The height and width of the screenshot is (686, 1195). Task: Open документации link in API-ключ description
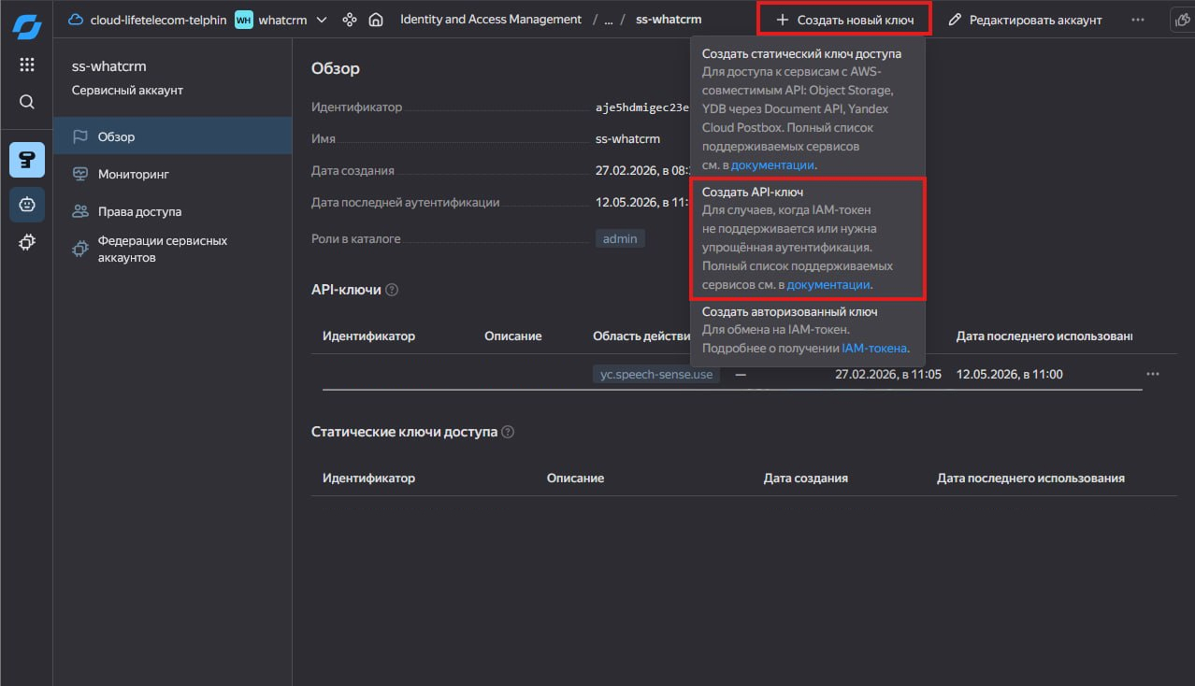pos(828,285)
